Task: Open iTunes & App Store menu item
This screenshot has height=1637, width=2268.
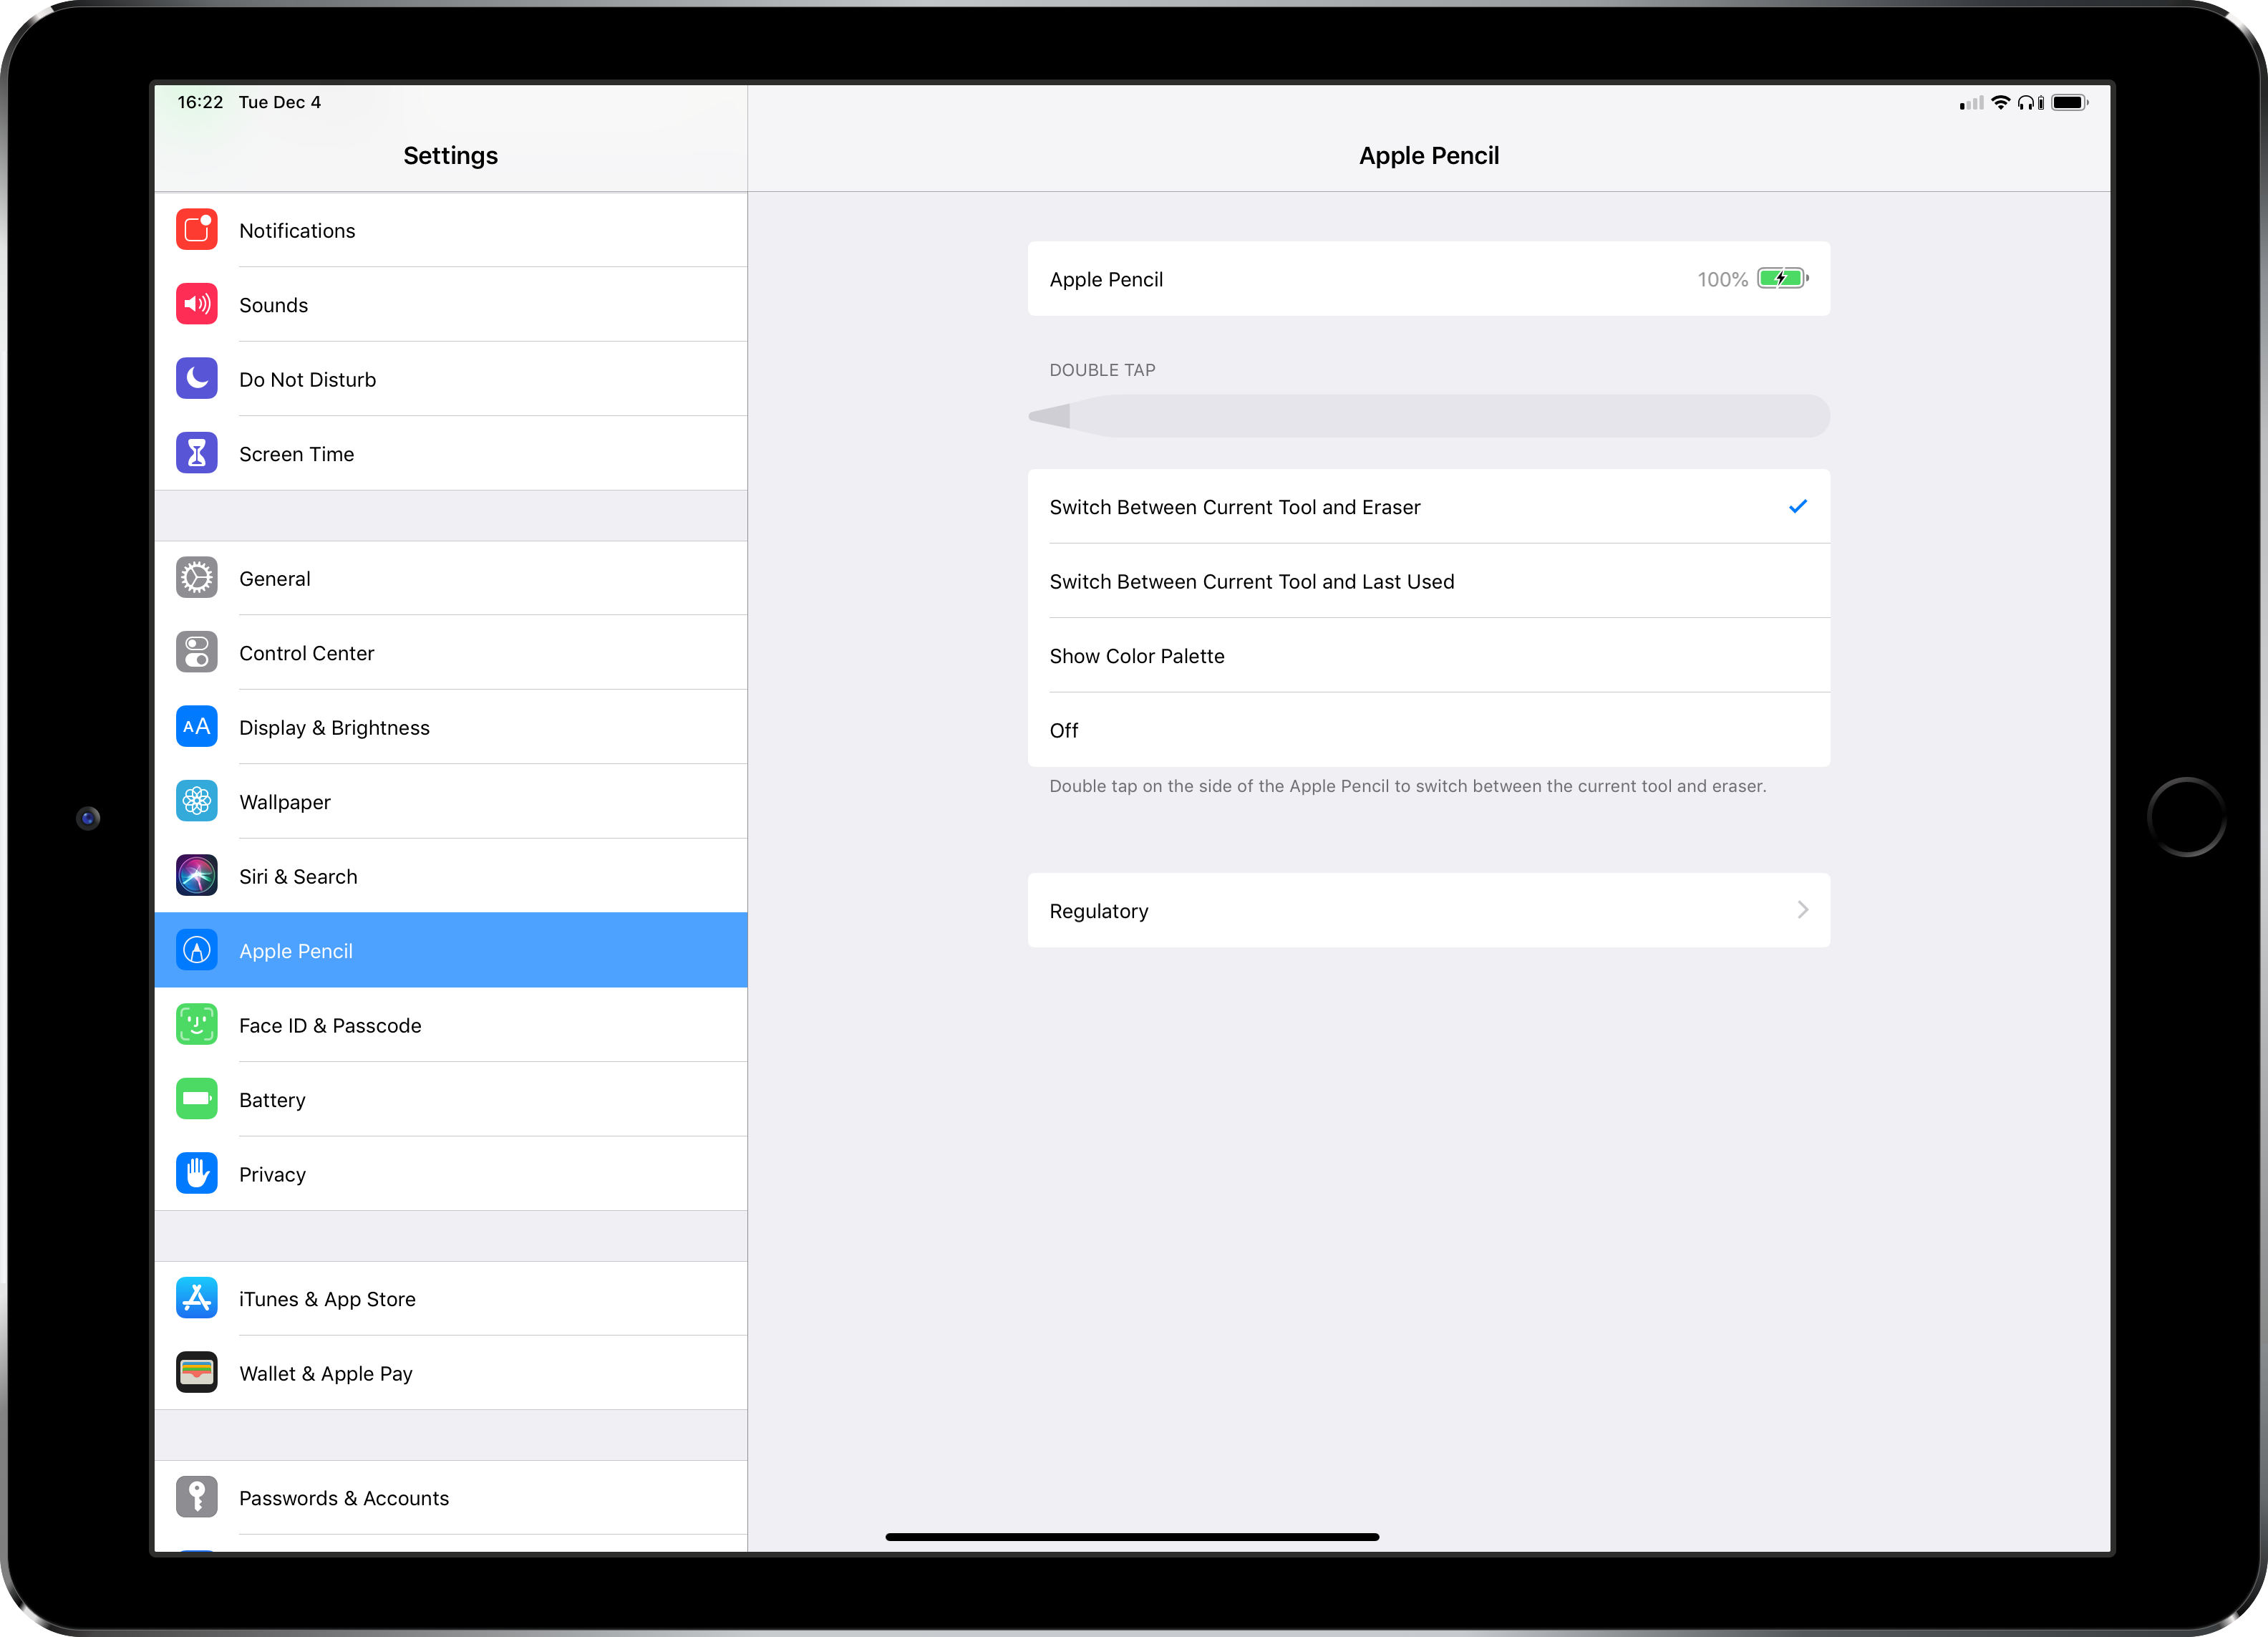Action: click(449, 1299)
